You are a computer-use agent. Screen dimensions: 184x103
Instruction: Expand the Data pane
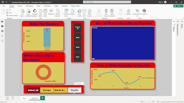pos(182,22)
